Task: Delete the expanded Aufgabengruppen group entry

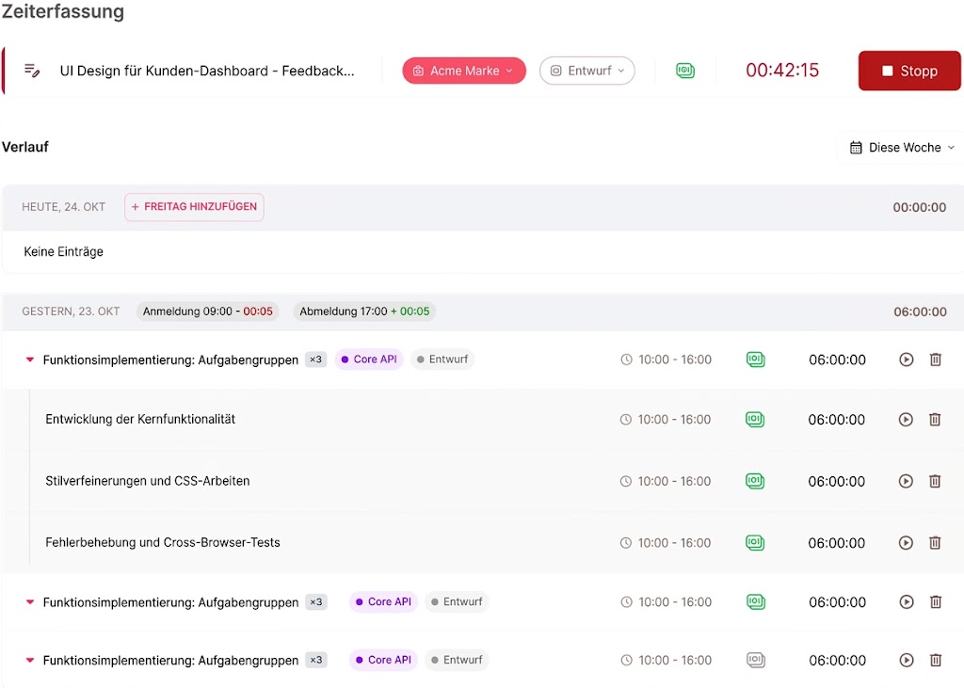Action: click(x=935, y=360)
